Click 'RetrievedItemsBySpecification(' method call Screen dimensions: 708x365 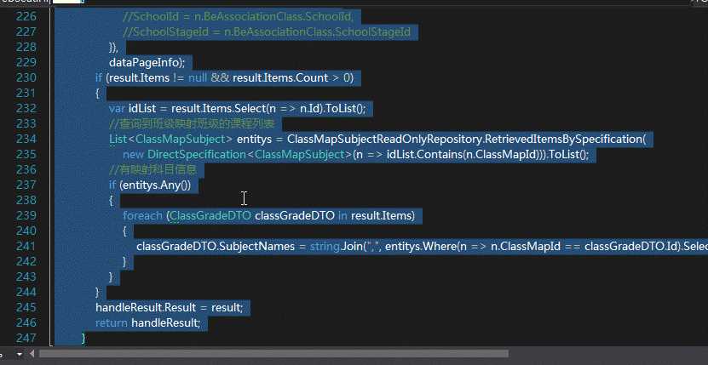pyautogui.click(x=566, y=139)
